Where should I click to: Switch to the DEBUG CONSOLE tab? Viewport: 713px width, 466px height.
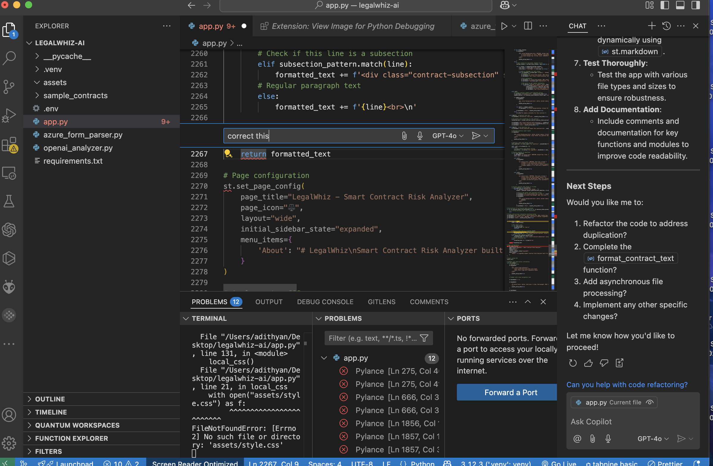click(x=325, y=302)
